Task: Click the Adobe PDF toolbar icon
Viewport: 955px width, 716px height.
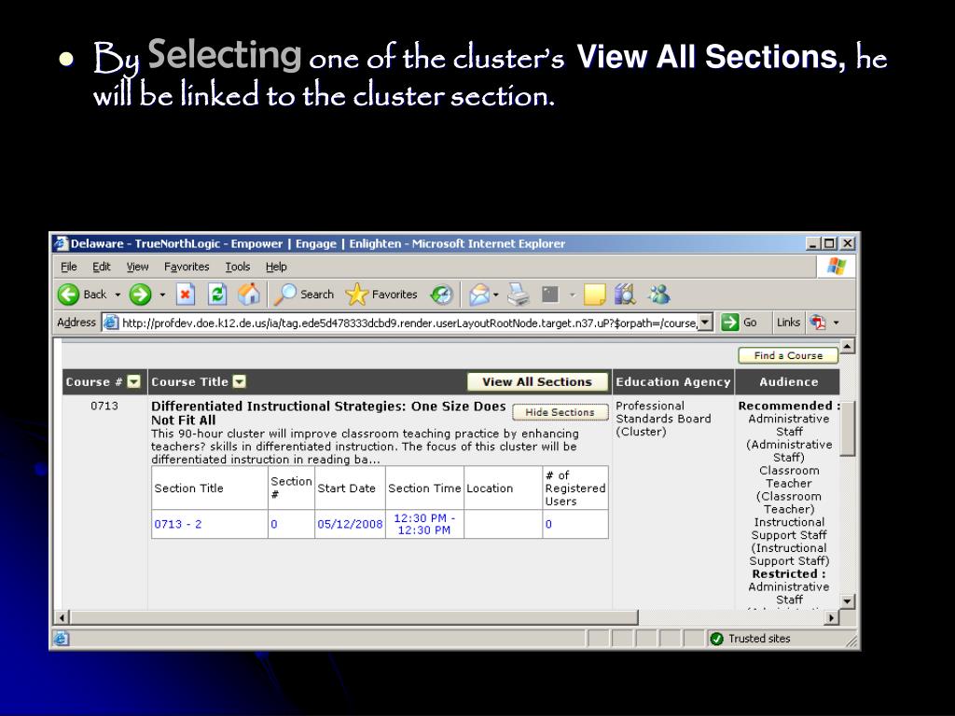Action: (818, 323)
